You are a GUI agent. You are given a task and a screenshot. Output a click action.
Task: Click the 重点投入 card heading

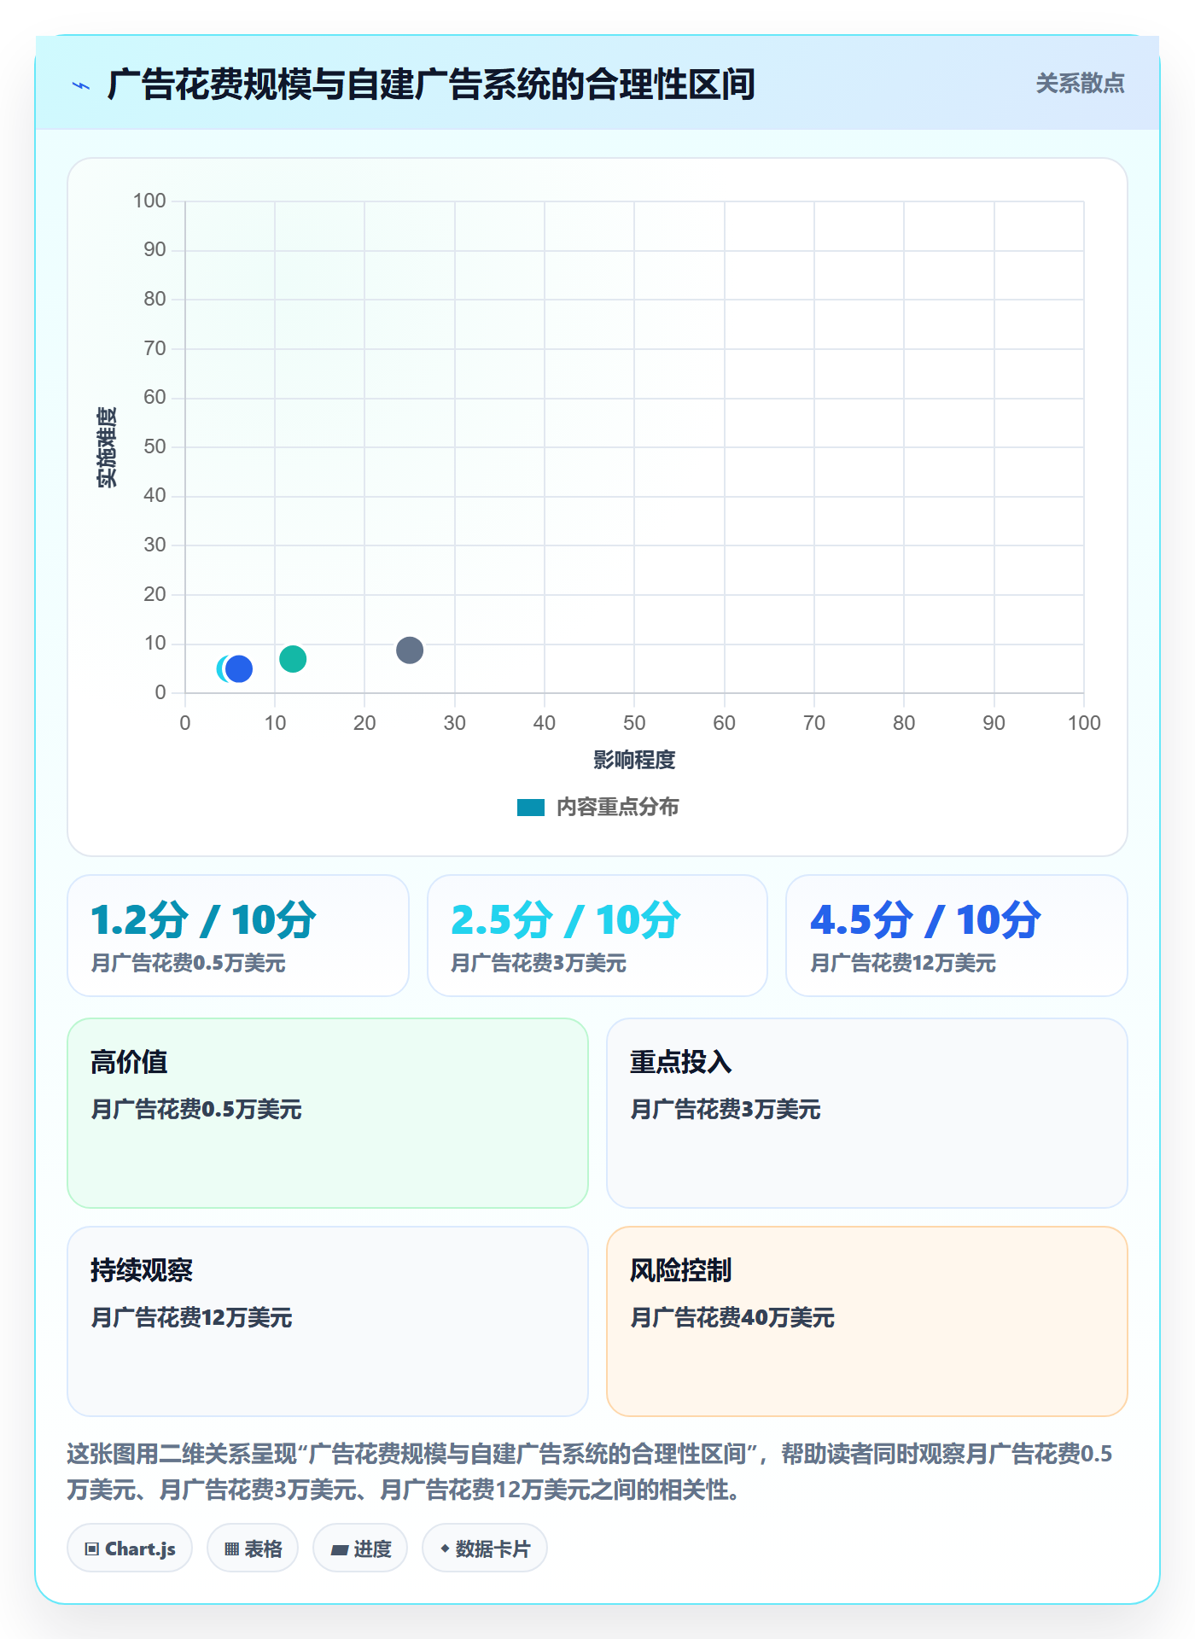coord(680,1063)
